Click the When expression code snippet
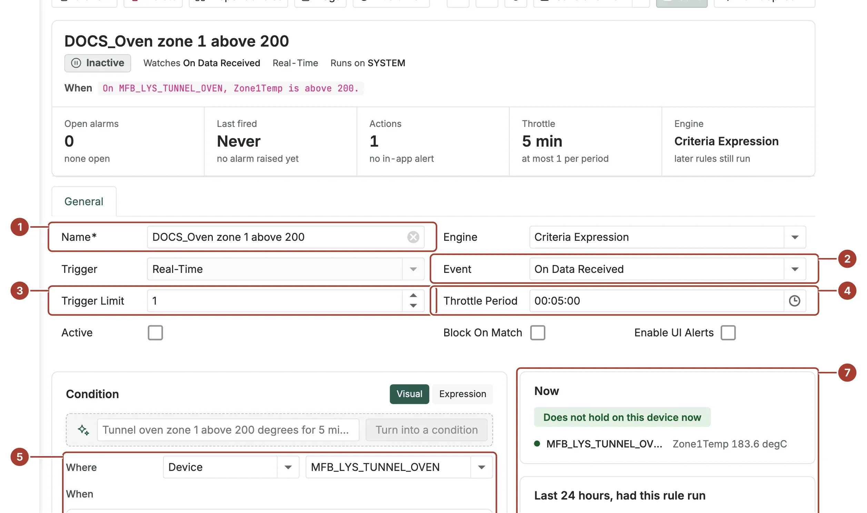Viewport: 867px width, 513px height. pyautogui.click(x=230, y=89)
